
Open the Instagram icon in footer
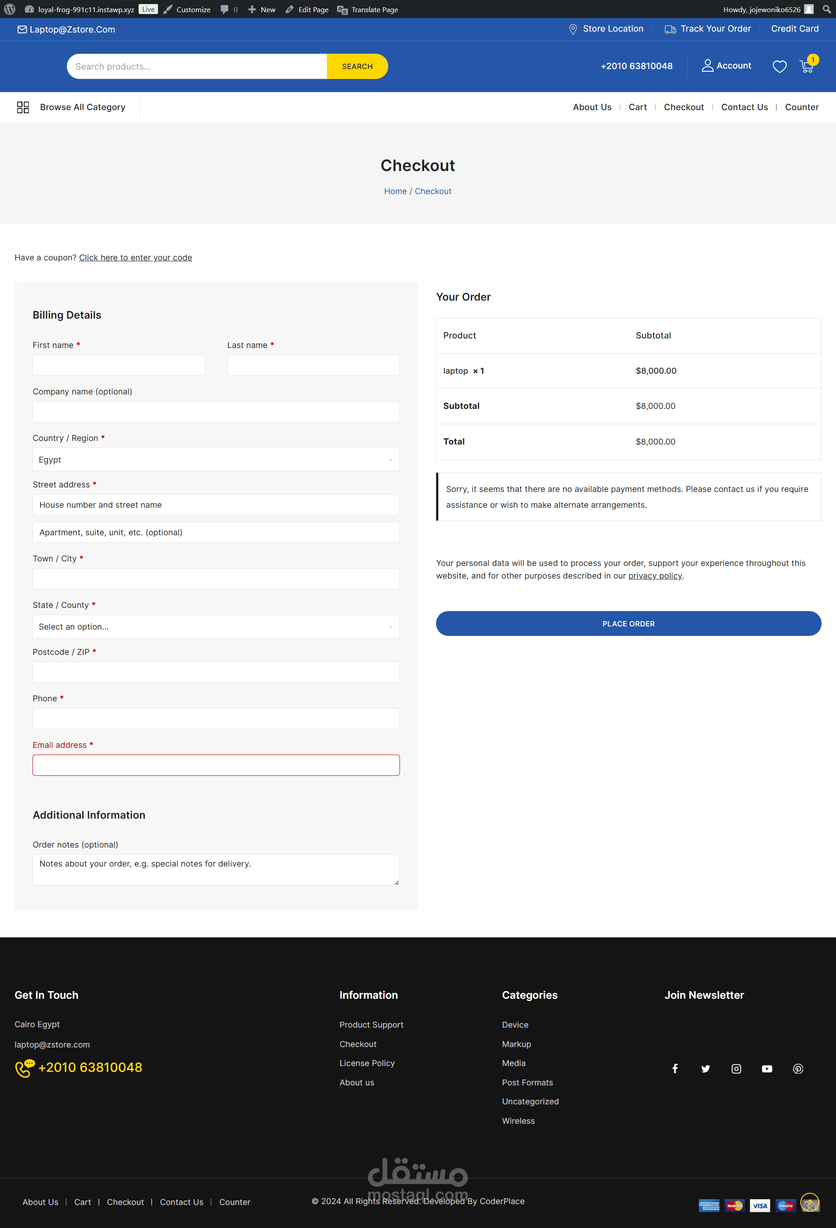tap(736, 1068)
